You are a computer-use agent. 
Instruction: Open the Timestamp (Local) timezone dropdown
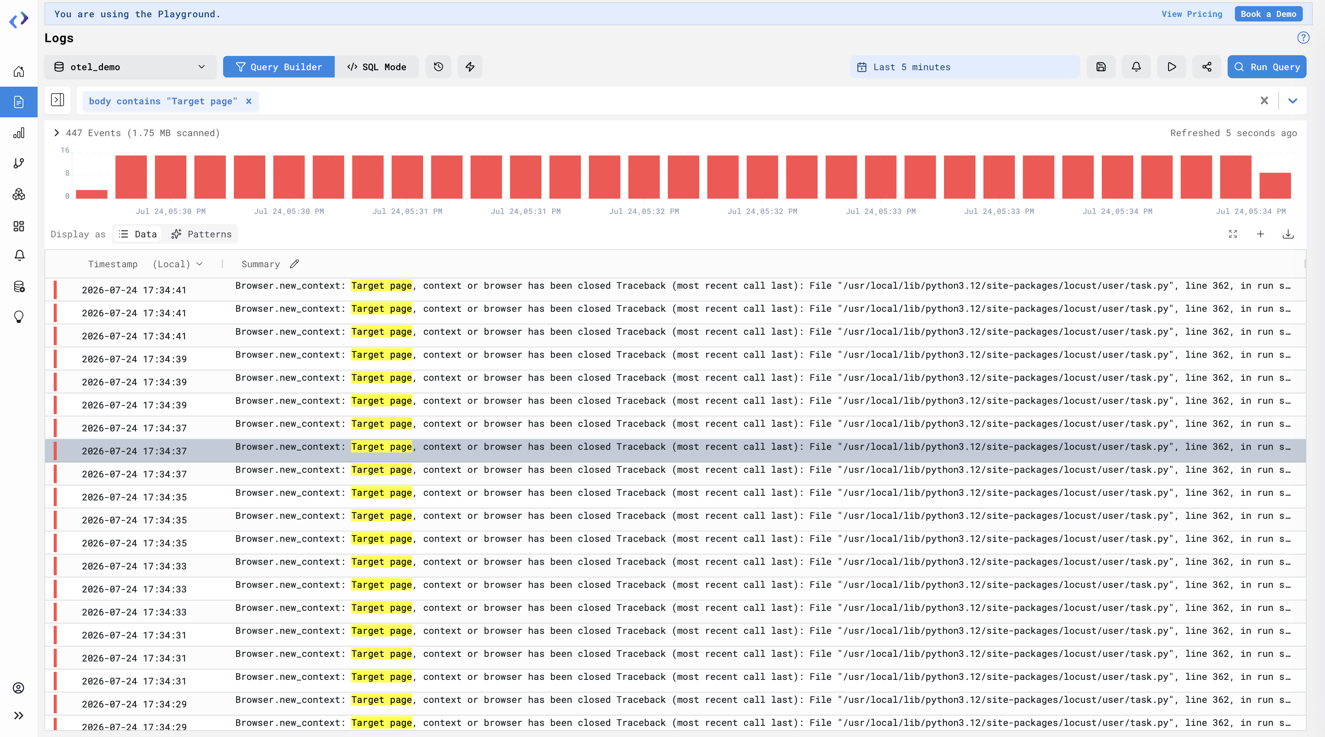coord(178,264)
